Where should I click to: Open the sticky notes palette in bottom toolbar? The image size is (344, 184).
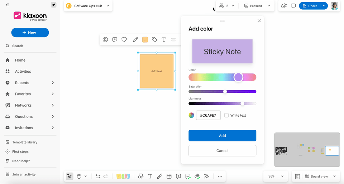123,176
